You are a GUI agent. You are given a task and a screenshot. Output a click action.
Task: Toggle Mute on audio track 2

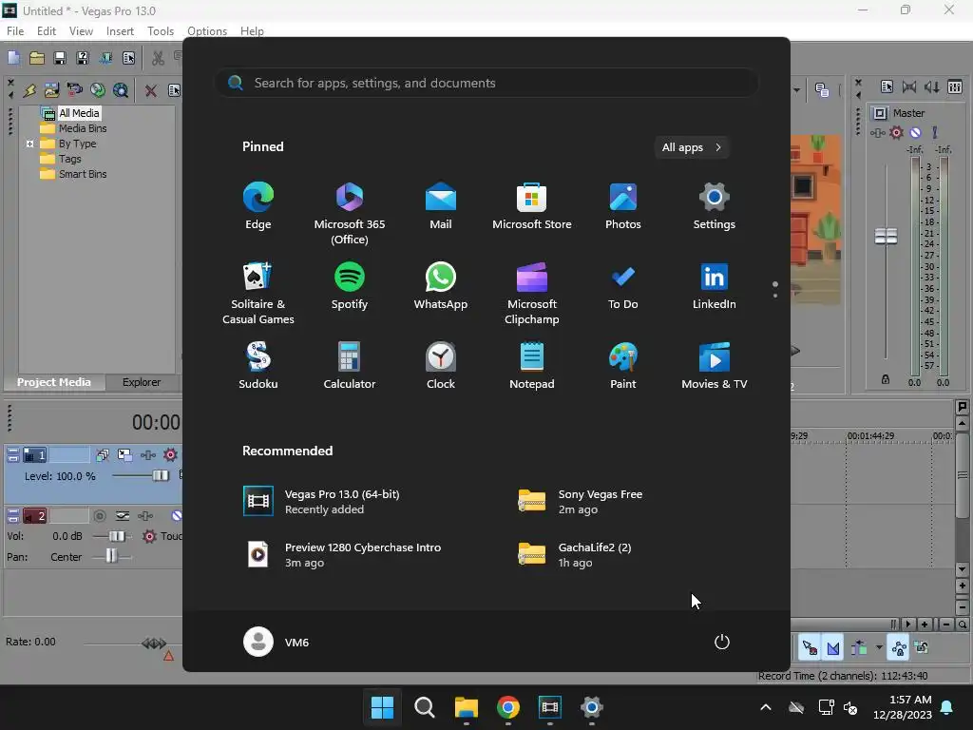[x=177, y=516]
